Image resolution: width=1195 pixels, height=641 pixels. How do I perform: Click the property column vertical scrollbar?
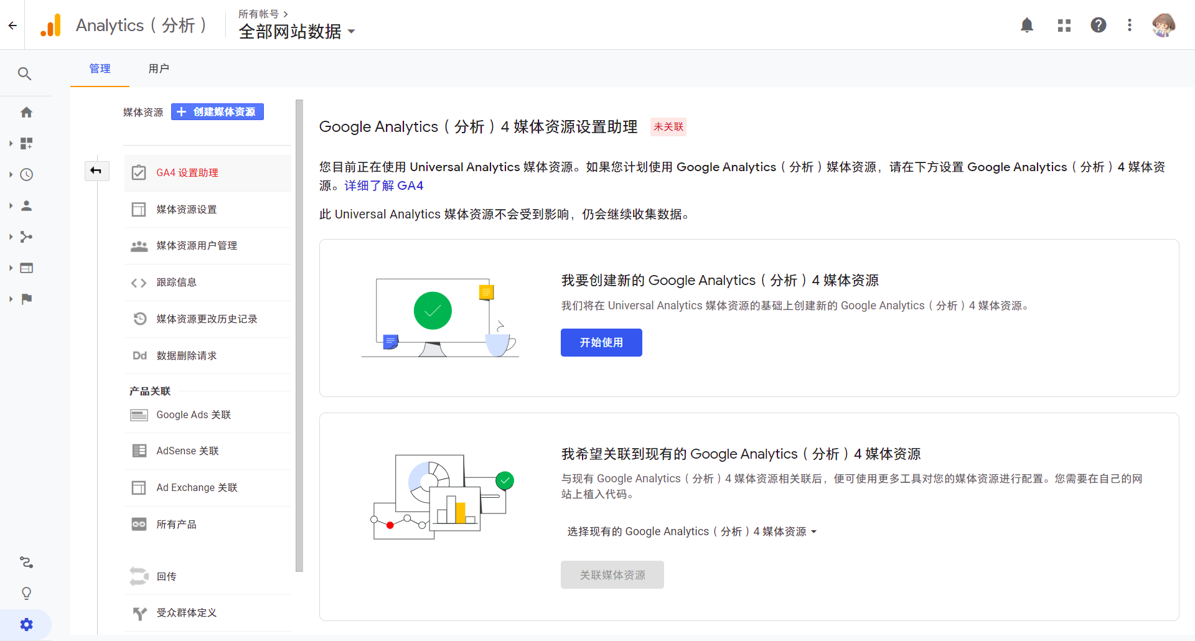(299, 336)
